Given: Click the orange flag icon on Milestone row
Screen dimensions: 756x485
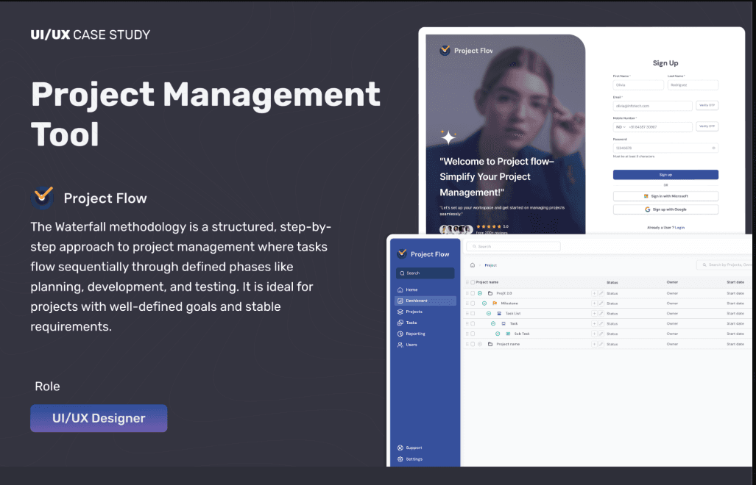Looking at the screenshot, I should click(495, 303).
